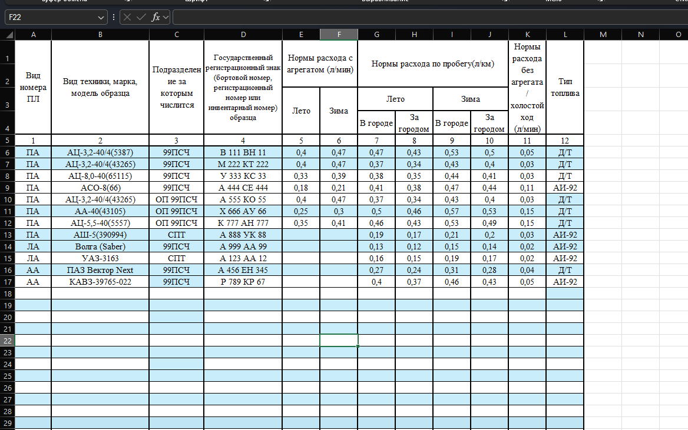Click cell 0,11 in column K
This screenshot has height=430, width=688.
(x=527, y=188)
